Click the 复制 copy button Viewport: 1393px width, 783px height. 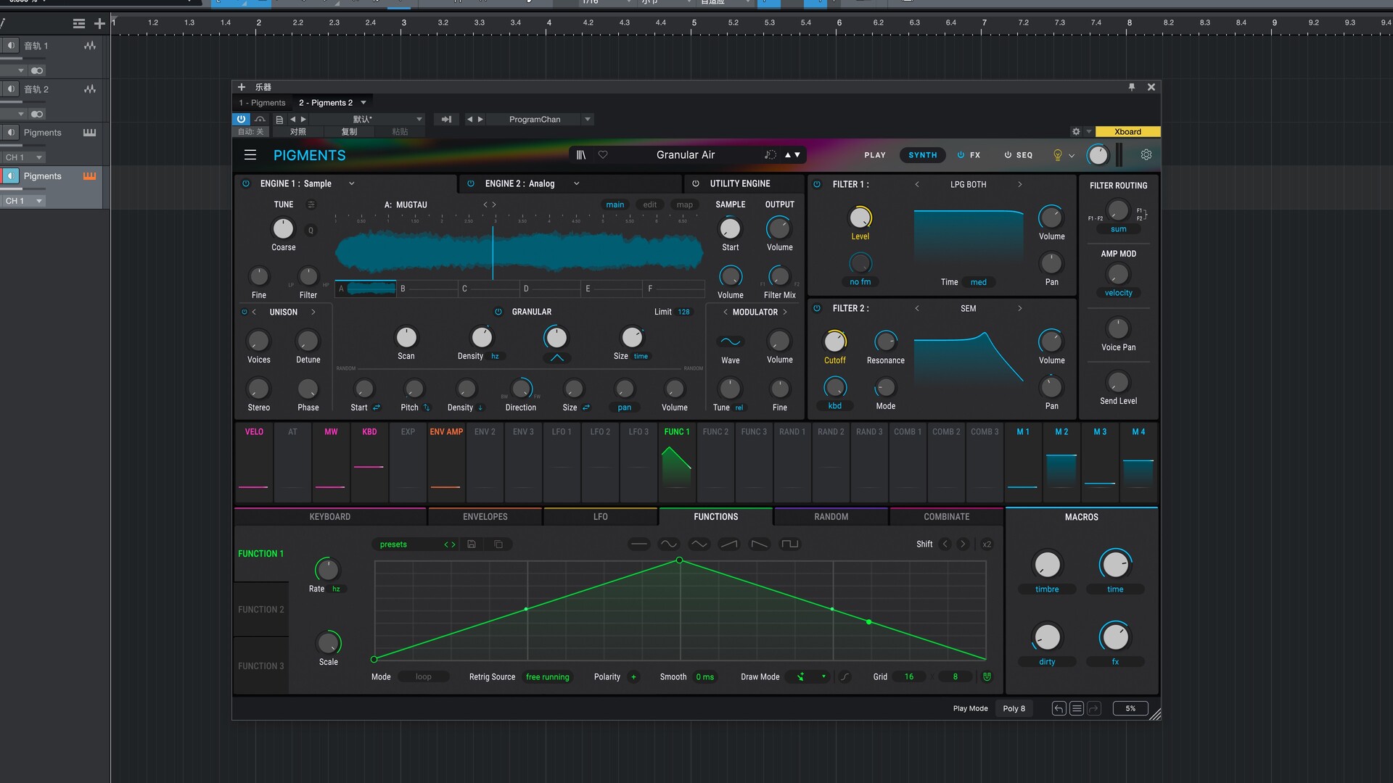click(x=350, y=131)
